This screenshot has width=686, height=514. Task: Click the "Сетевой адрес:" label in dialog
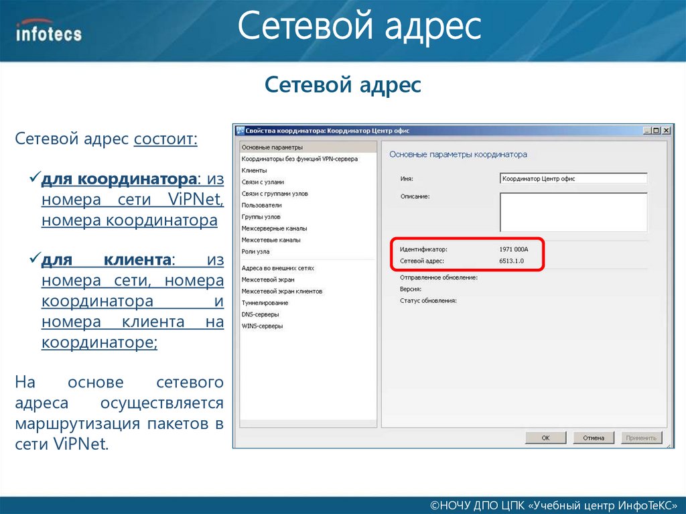pos(422,261)
